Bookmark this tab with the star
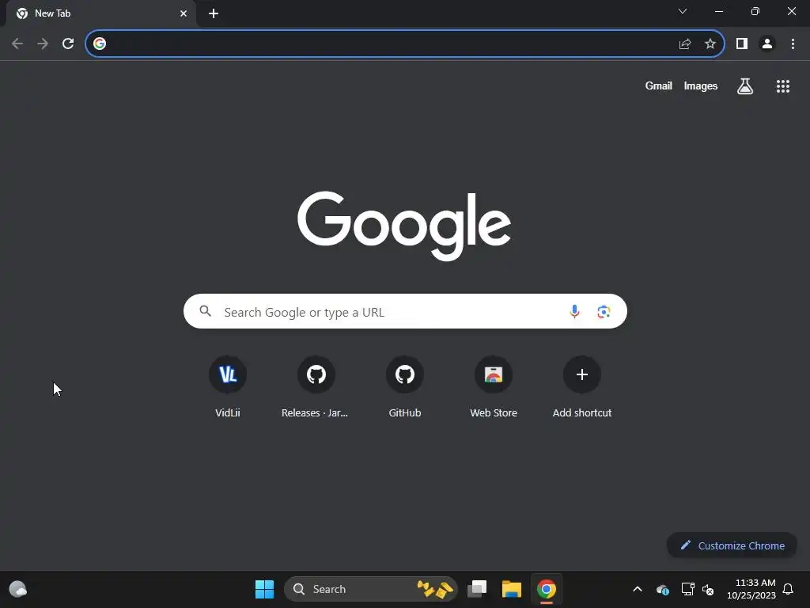 point(710,44)
